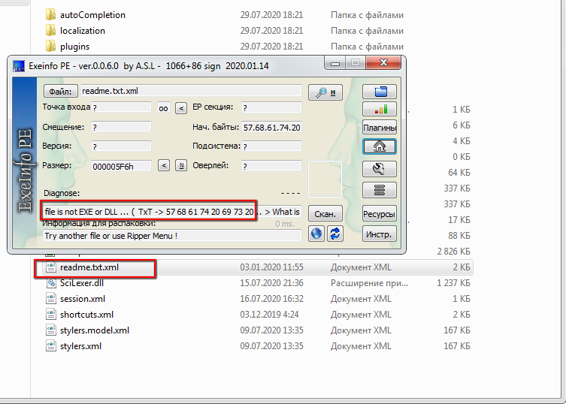This screenshot has width=566, height=404.
Task: Click the wrench tools icon button
Action: coord(380,169)
